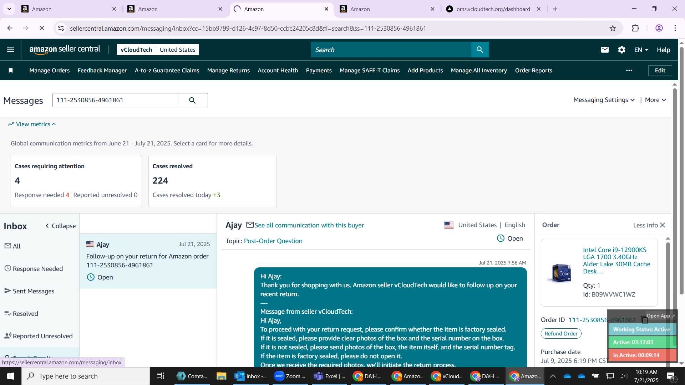Image resolution: width=685 pixels, height=385 pixels.
Task: Collapse the Inbox sidebar
Action: point(60,226)
